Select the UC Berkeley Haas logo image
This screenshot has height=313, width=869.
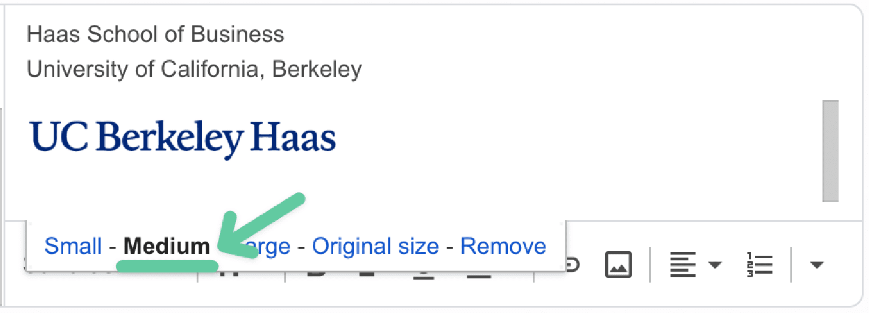pos(182,137)
